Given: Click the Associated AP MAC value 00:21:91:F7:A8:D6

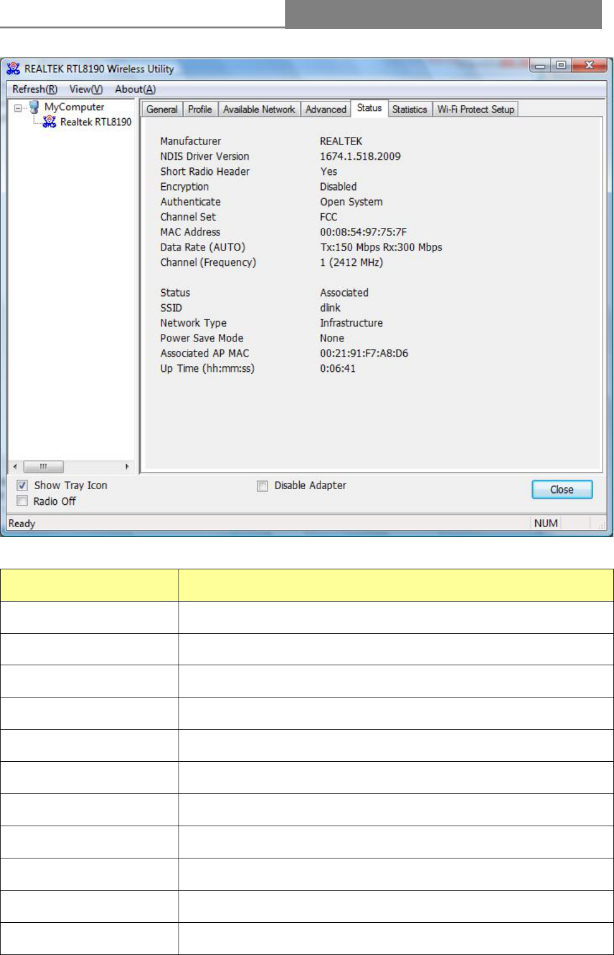Looking at the screenshot, I should coord(364,353).
